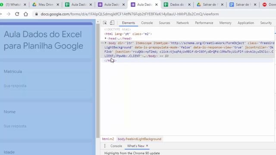Open the DevTools drawer three-dot menu
The height and width of the screenshot is (155, 276).
pyautogui.click(x=105, y=146)
